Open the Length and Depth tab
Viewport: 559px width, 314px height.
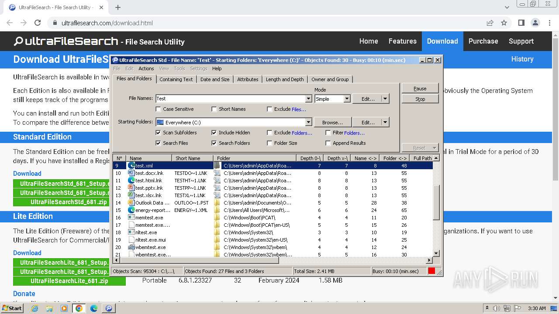[285, 79]
